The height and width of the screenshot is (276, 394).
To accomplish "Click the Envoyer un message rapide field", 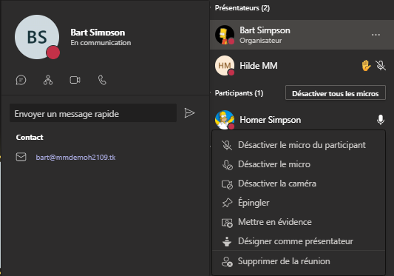I will pos(93,113).
